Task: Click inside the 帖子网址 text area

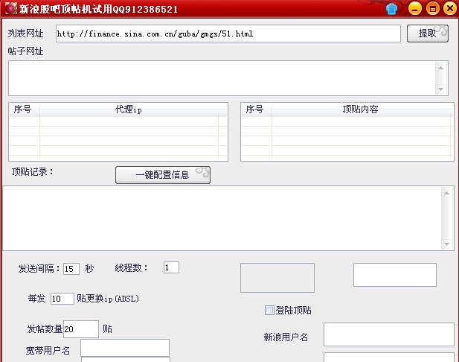Action: point(228,78)
